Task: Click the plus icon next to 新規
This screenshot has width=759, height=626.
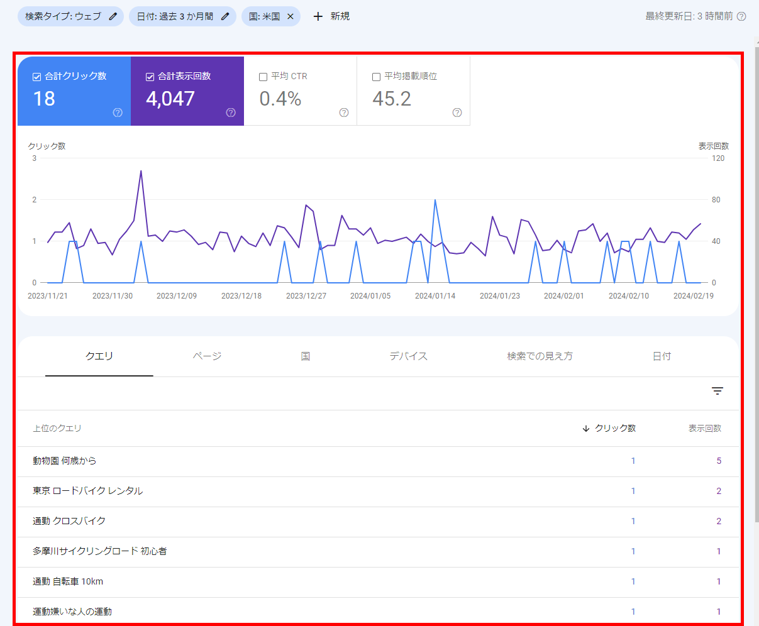Action: tap(318, 16)
